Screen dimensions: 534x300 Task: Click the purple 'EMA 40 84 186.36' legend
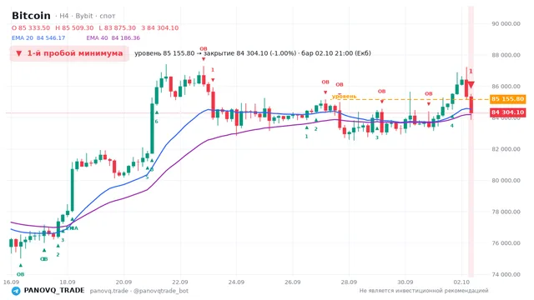click(x=113, y=38)
